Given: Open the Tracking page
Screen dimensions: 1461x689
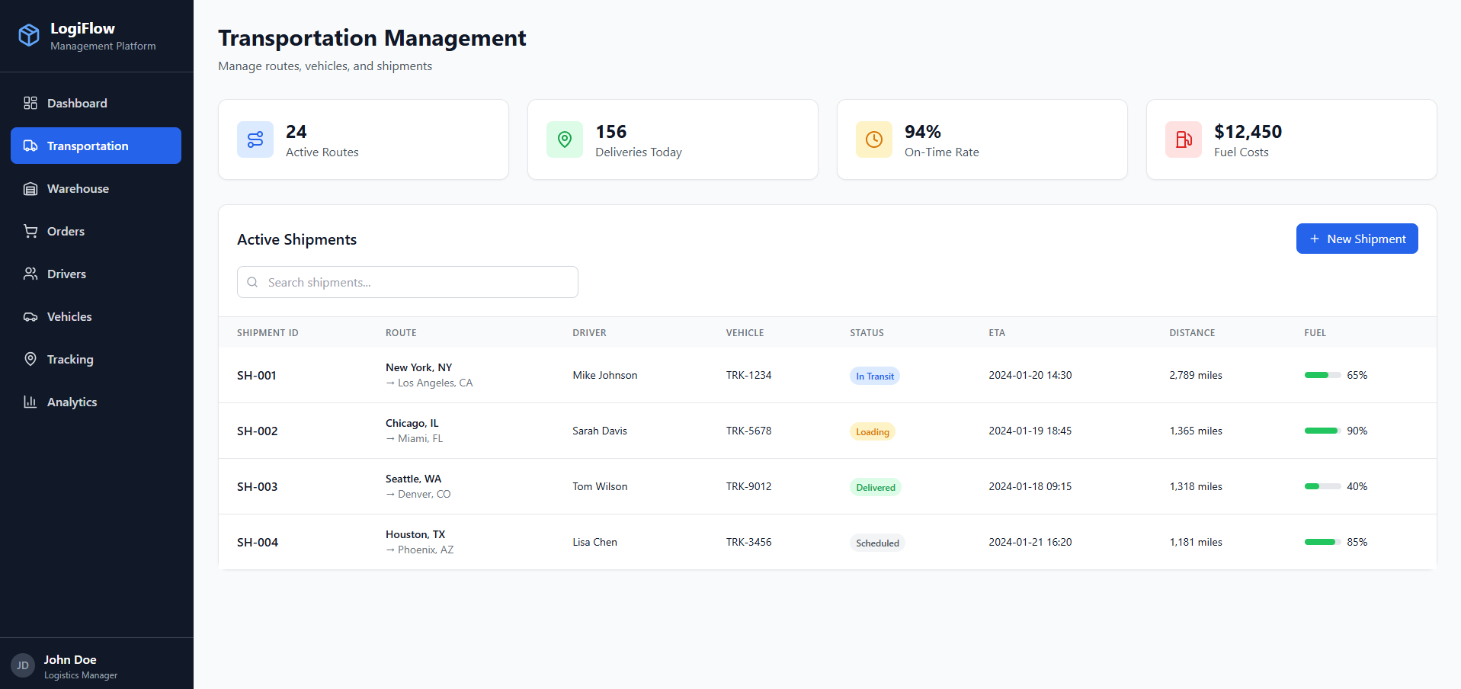Looking at the screenshot, I should (70, 359).
